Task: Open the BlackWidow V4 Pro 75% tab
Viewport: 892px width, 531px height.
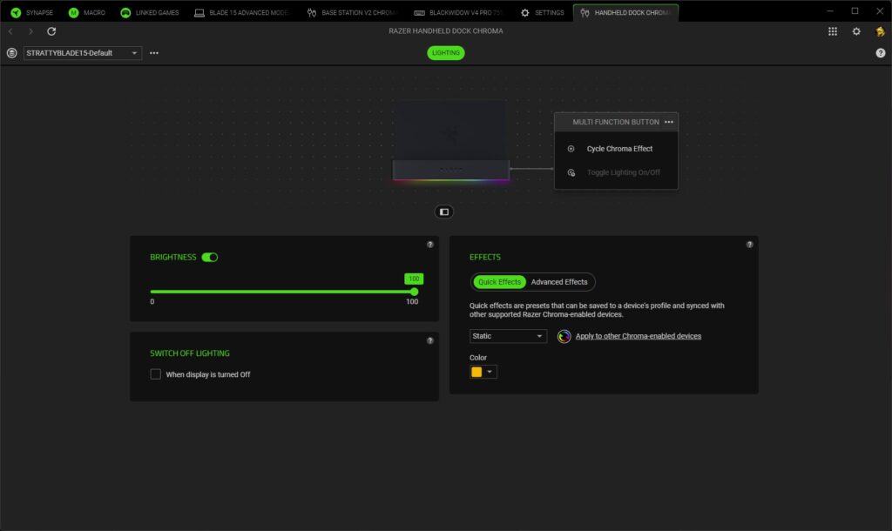Action: [x=458, y=12]
